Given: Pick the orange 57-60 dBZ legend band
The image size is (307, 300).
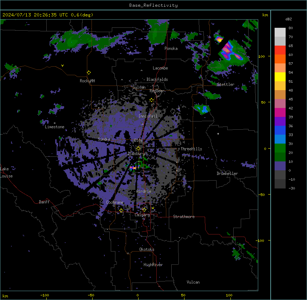Looking at the screenshot, I should pos(280,59).
